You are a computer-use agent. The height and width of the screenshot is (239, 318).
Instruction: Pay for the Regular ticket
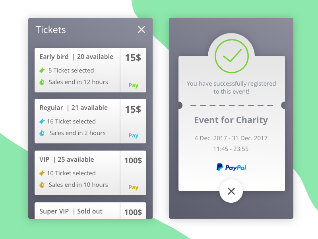click(134, 135)
